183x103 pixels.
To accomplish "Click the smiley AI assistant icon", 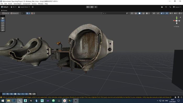I will (x=33, y=7).
